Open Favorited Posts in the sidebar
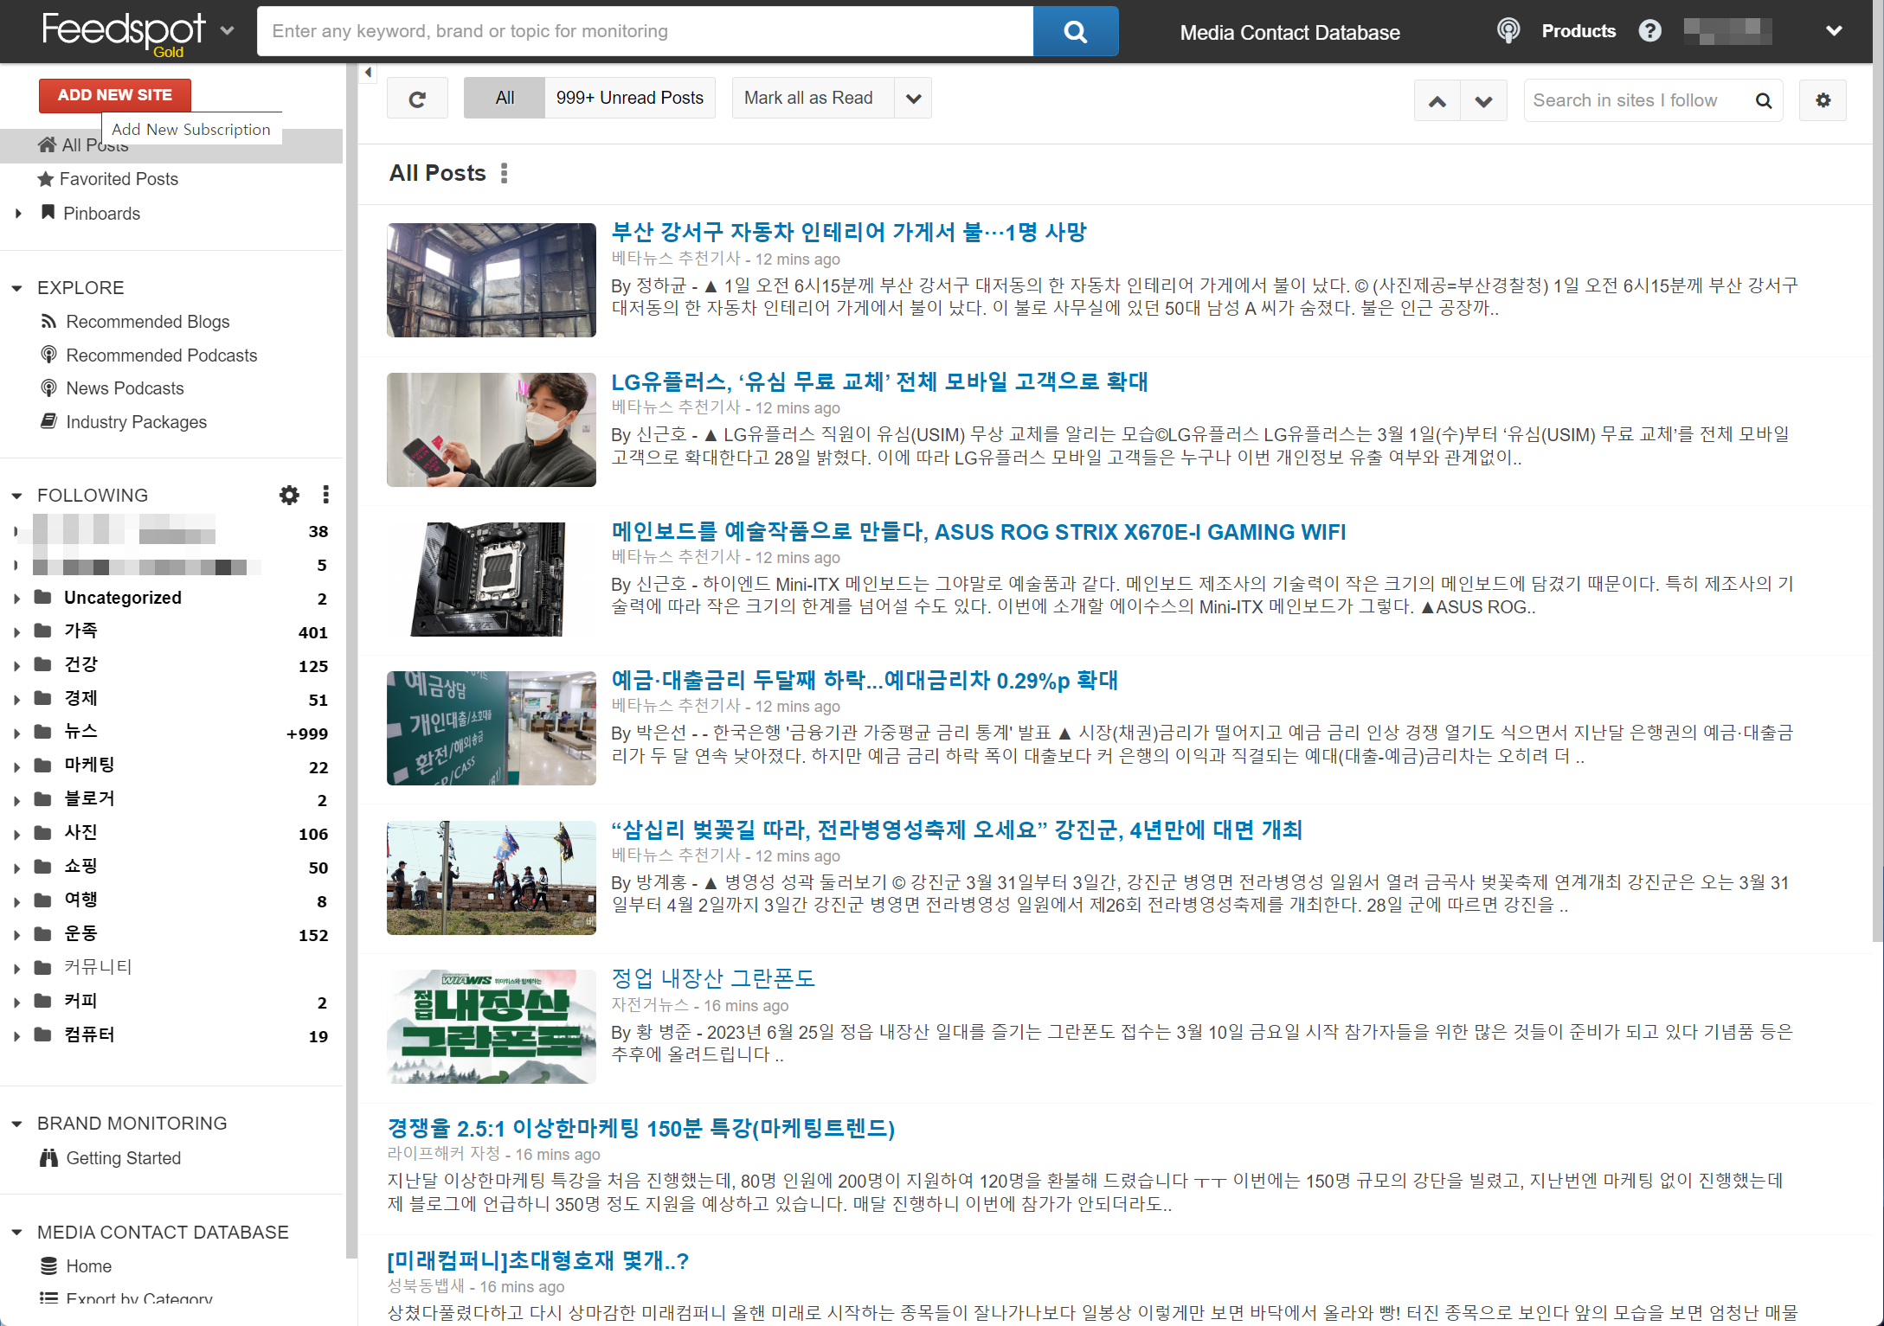 119,179
